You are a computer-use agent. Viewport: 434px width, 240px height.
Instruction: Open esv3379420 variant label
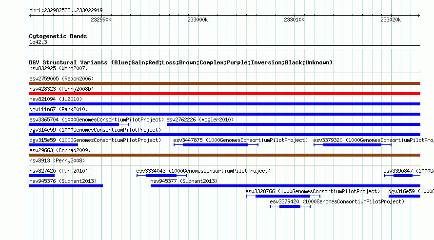click(x=337, y=201)
